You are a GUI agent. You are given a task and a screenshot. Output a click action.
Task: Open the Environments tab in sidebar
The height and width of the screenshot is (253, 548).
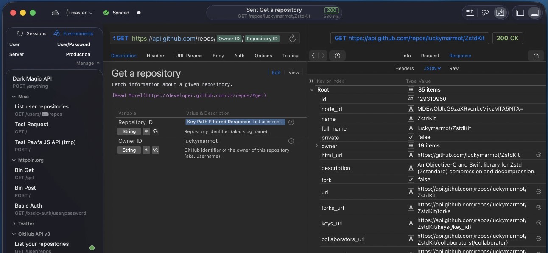coord(74,33)
